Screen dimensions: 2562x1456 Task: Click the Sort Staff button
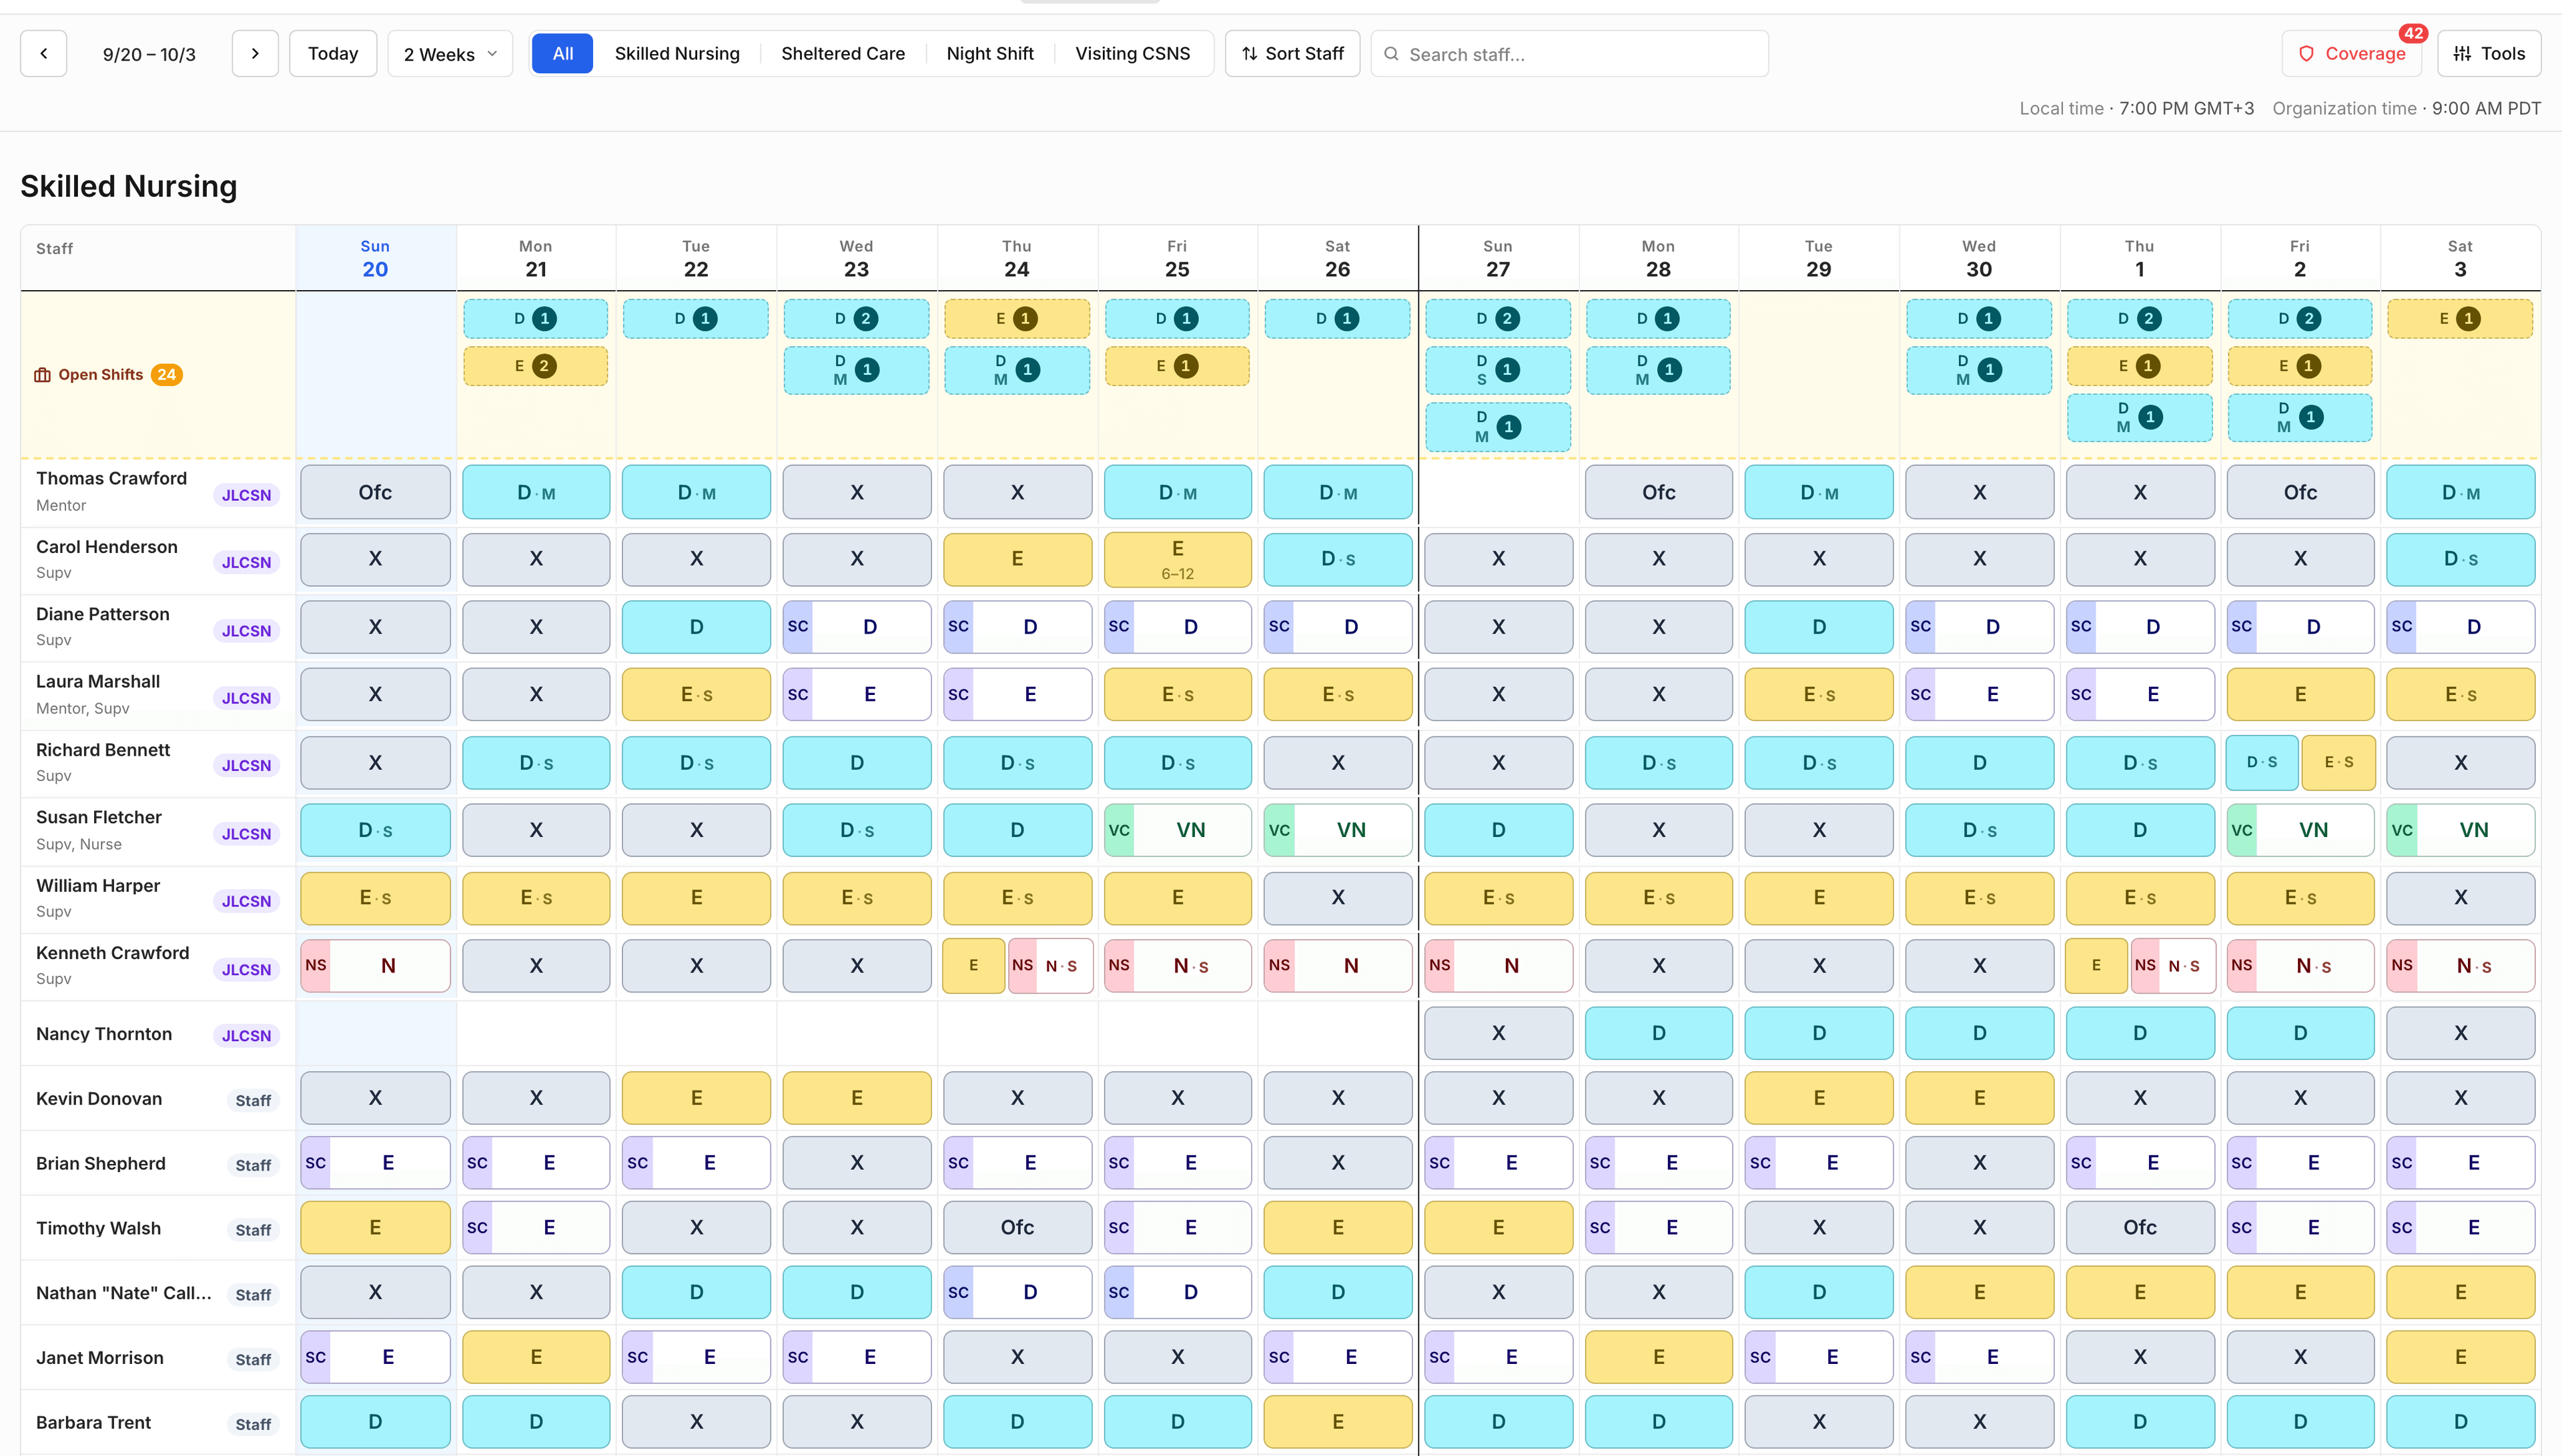pos(1292,54)
